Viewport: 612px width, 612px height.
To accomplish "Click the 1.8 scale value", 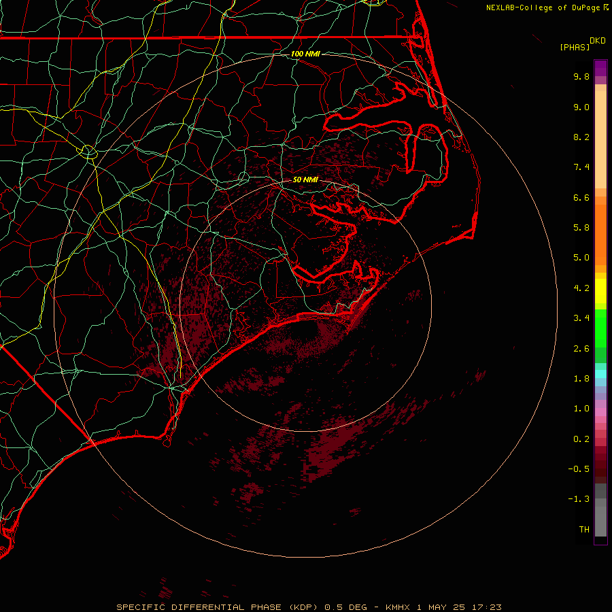I will [581, 379].
